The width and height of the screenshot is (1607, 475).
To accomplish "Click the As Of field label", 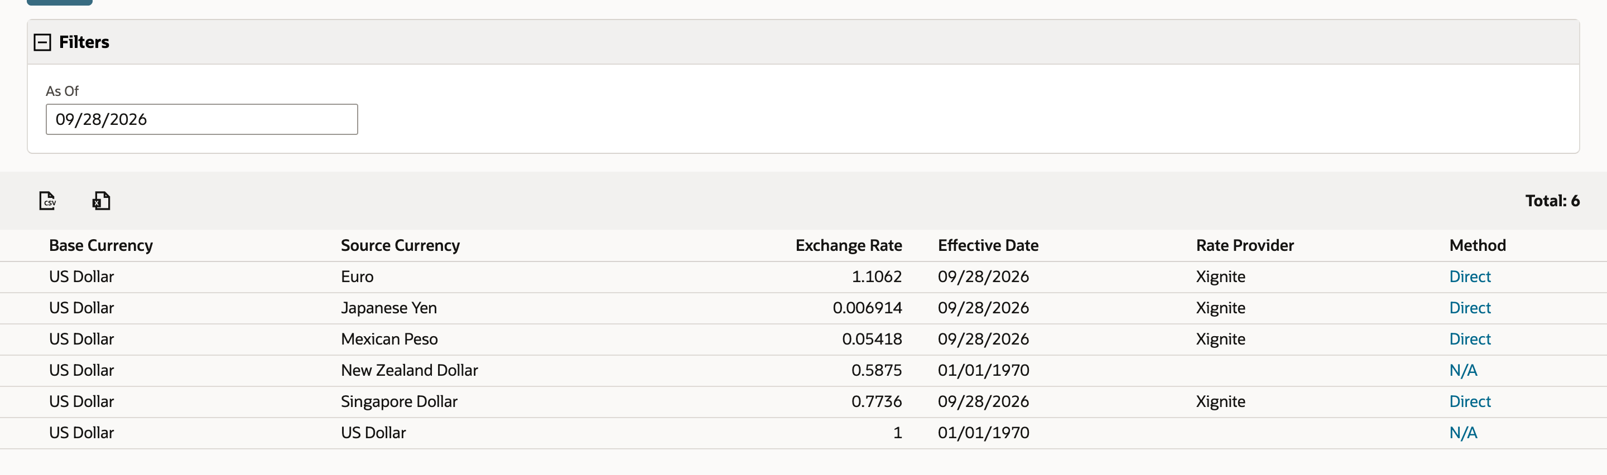I will (62, 91).
